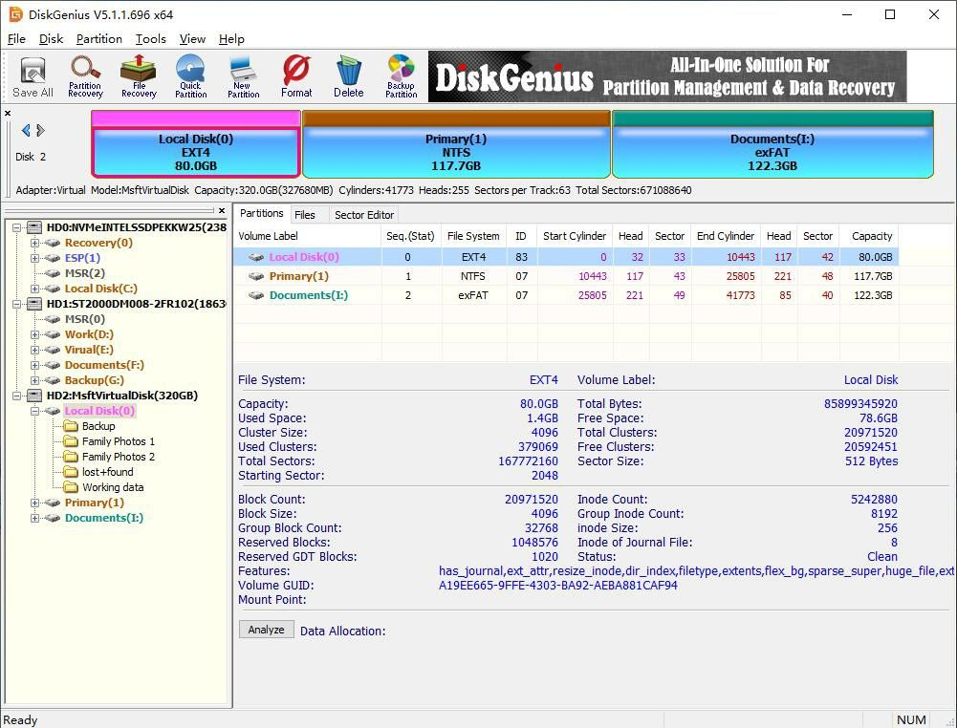Collapse the HD2 MsftVirtualDisk node
Viewport: 957px width, 728px height.
pyautogui.click(x=17, y=396)
